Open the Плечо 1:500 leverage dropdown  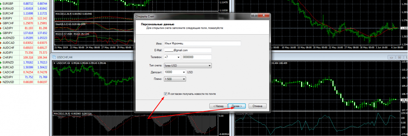click(184, 79)
